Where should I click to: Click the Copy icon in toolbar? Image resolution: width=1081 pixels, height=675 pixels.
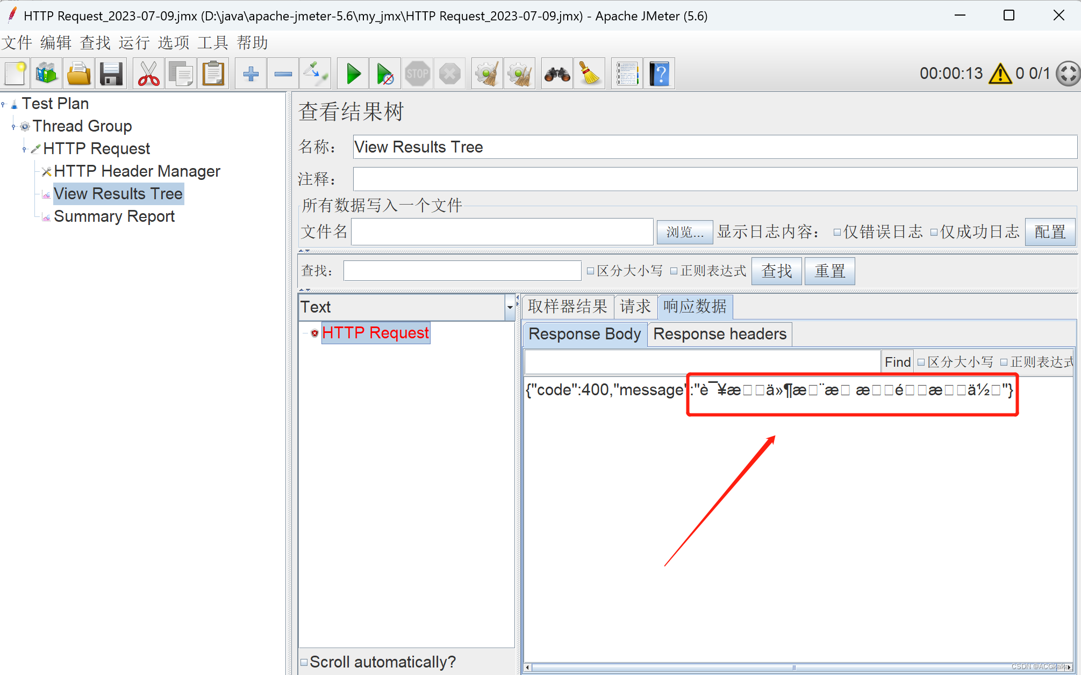181,74
